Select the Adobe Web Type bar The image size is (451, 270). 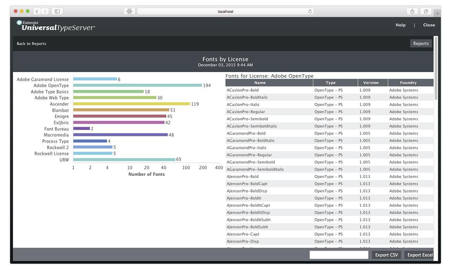[115, 98]
